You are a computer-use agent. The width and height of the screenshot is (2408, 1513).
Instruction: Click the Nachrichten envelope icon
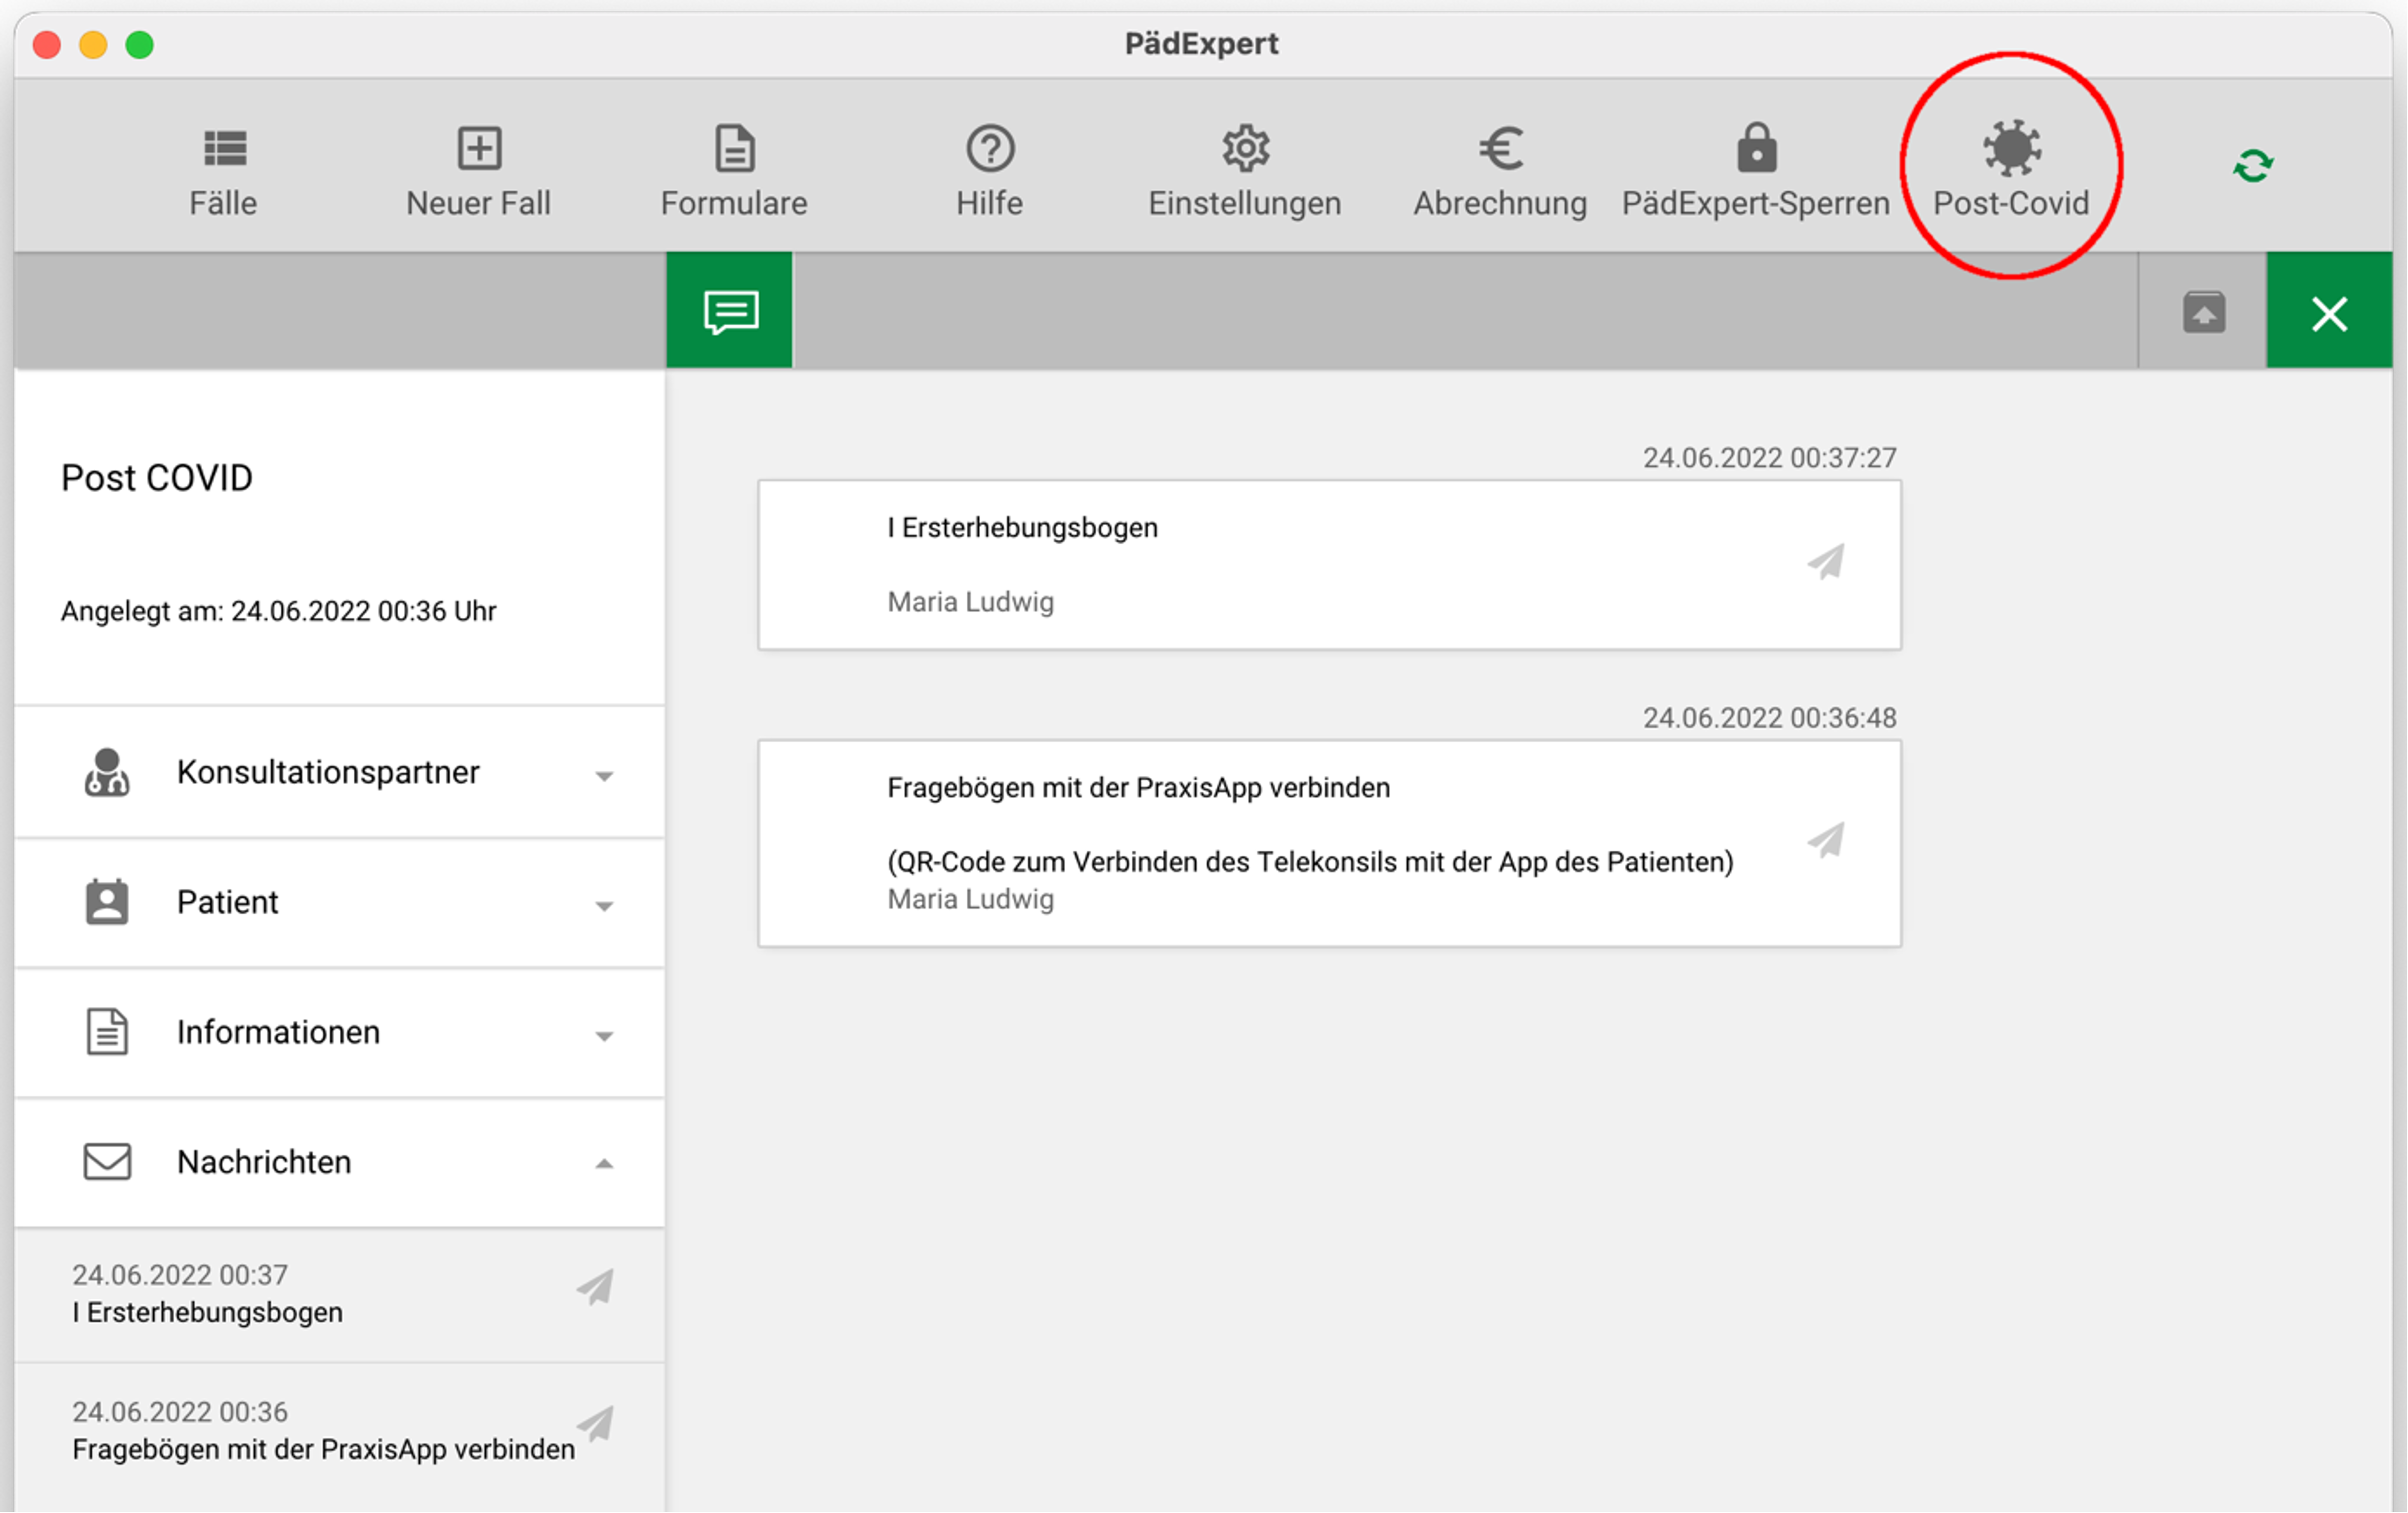tap(107, 1161)
